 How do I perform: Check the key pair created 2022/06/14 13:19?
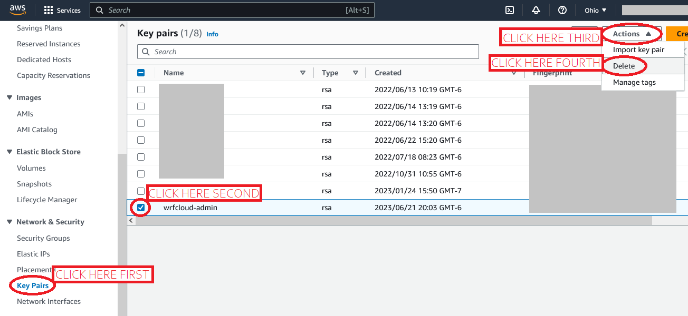[141, 106]
